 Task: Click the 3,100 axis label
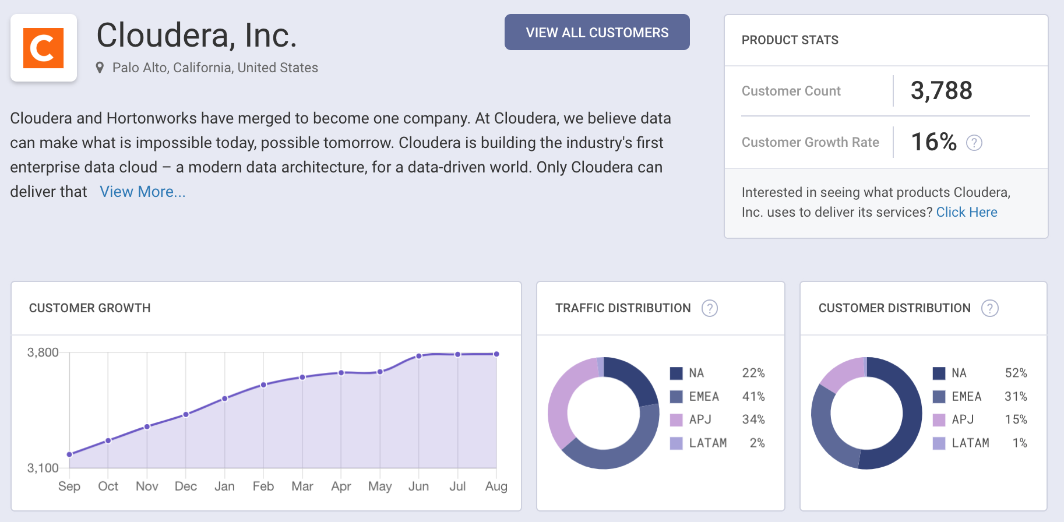[x=43, y=468]
